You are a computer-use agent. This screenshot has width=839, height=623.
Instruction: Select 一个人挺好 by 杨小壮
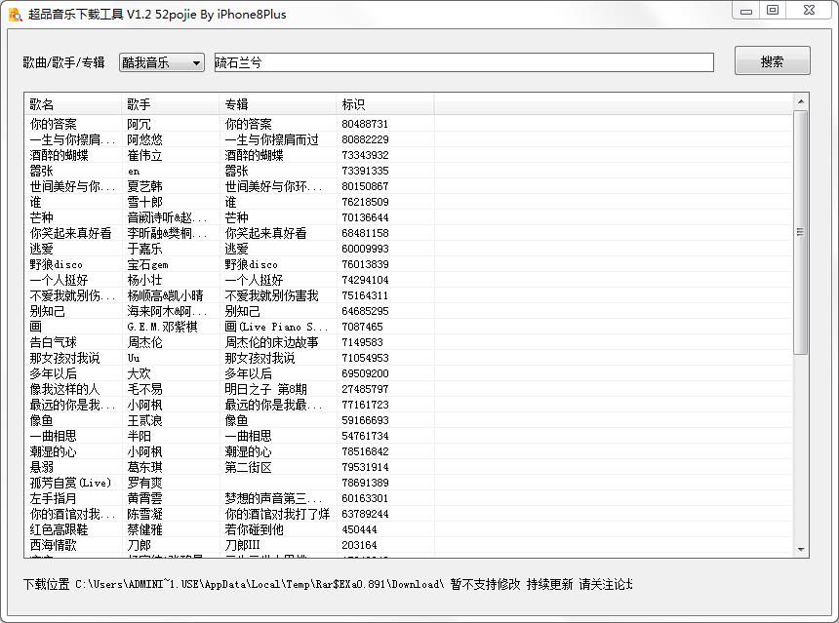(146, 280)
